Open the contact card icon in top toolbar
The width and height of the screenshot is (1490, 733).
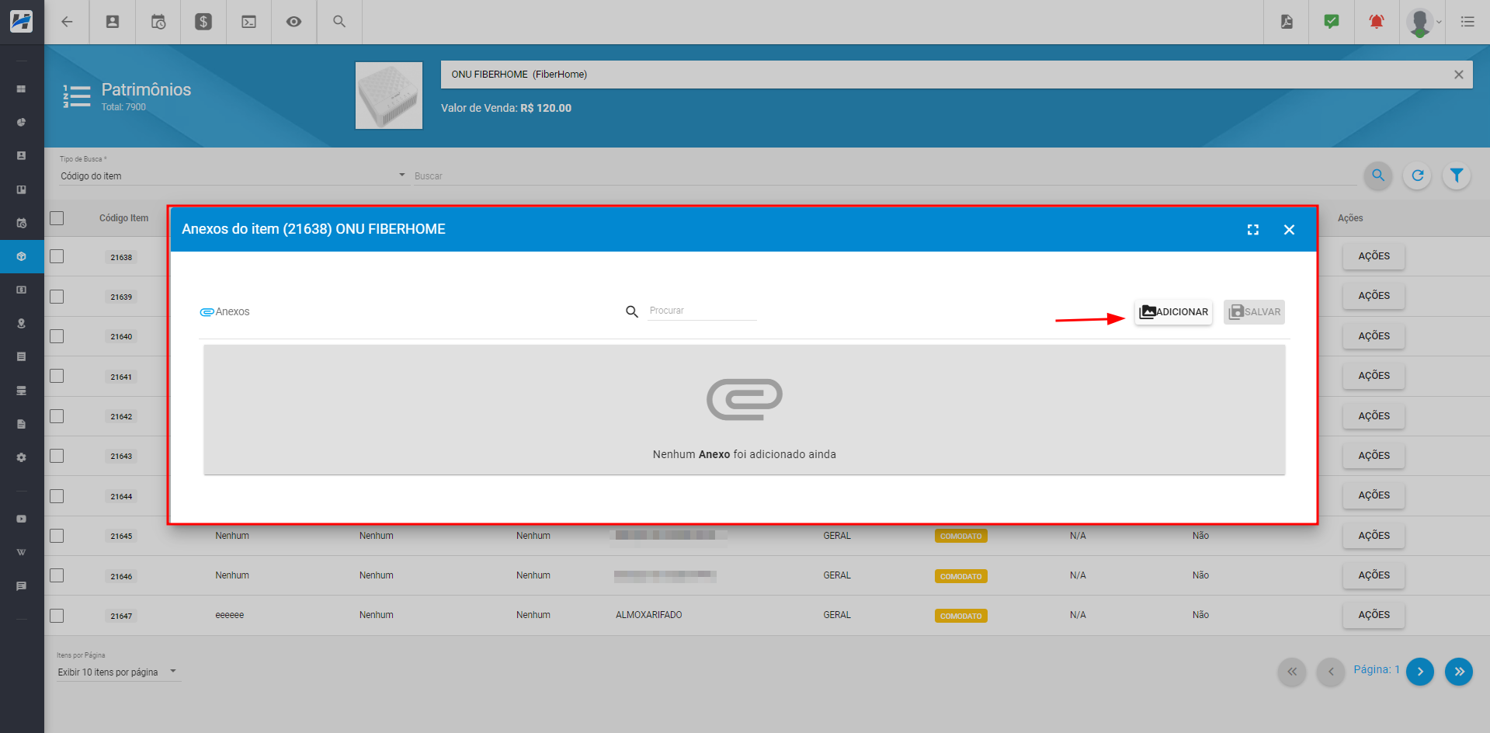tap(113, 22)
